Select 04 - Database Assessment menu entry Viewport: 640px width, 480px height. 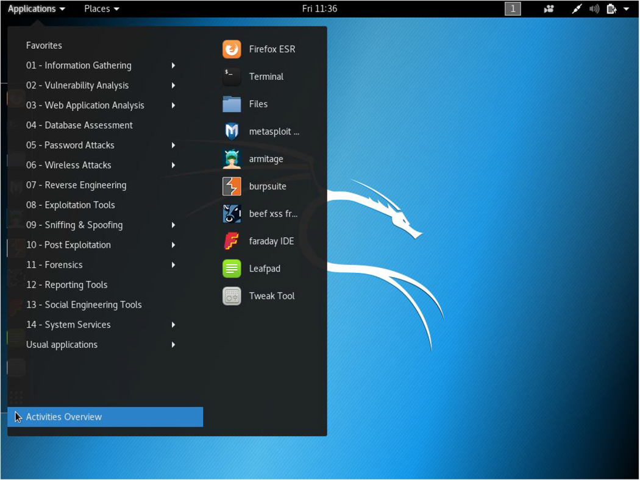coord(79,125)
